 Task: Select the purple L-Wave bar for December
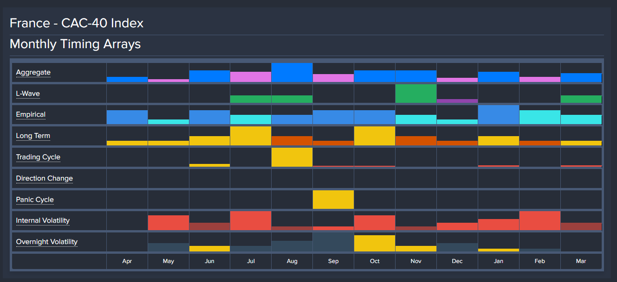(457, 101)
